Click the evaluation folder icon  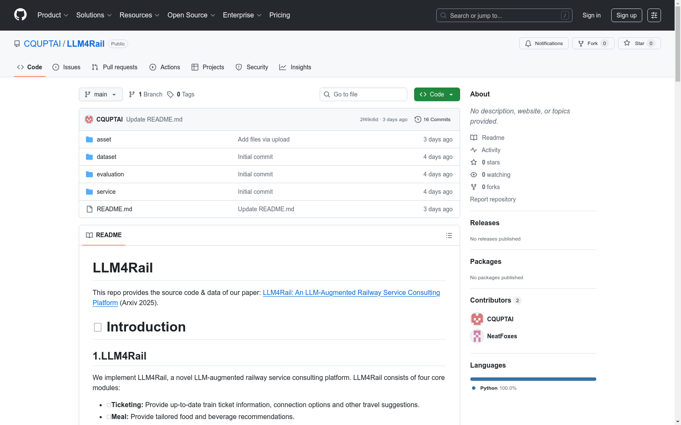[89, 174]
